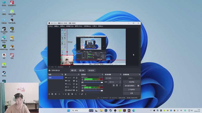Pop out the 混音器 dock with its float icon
Viewport: 202px width, 113px height.
click(103, 74)
